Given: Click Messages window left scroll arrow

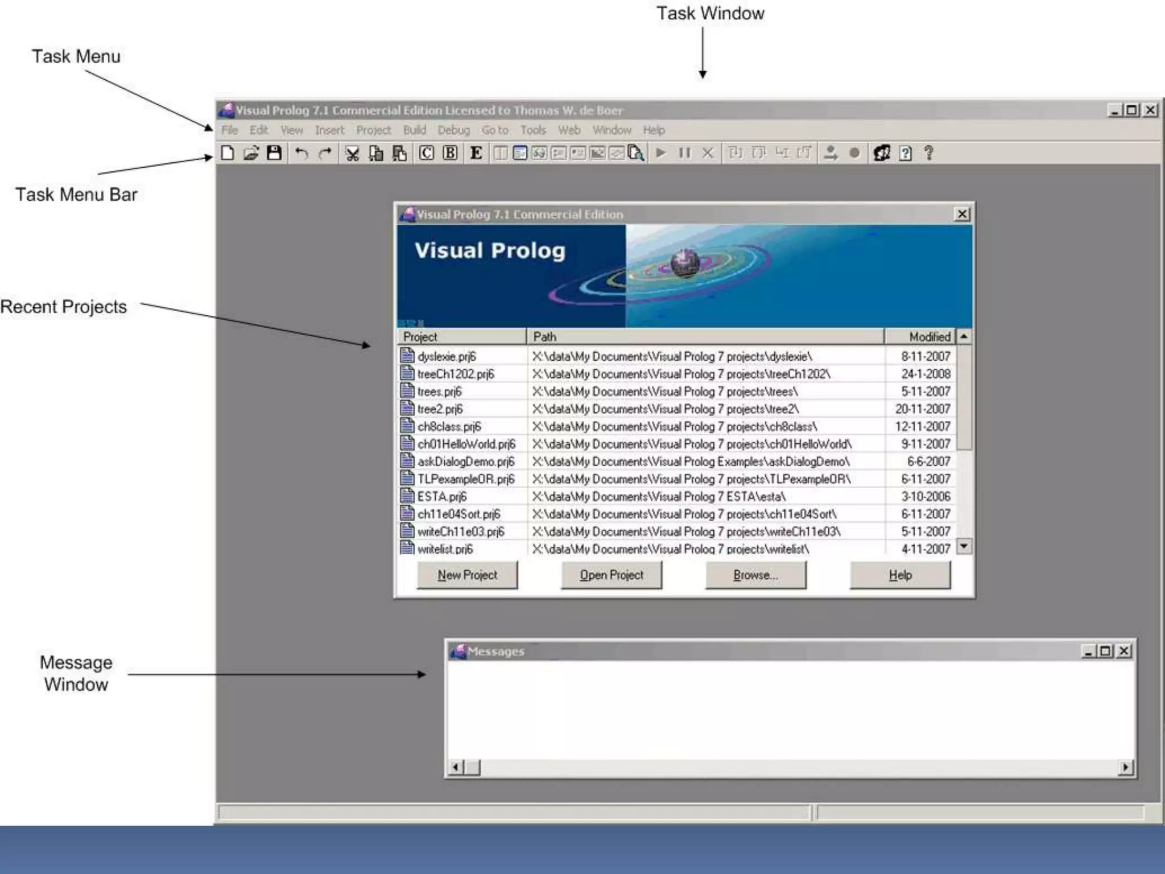Looking at the screenshot, I should 456,767.
